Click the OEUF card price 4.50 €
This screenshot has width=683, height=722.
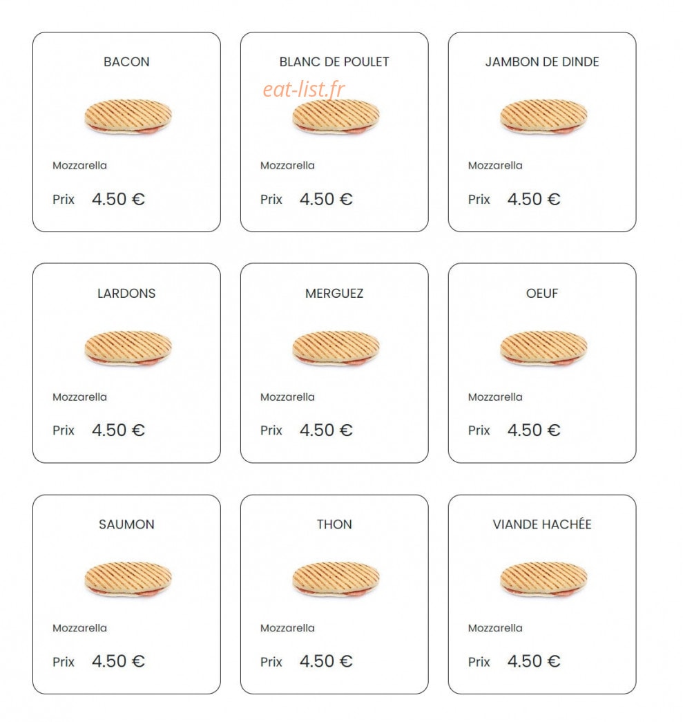click(534, 430)
